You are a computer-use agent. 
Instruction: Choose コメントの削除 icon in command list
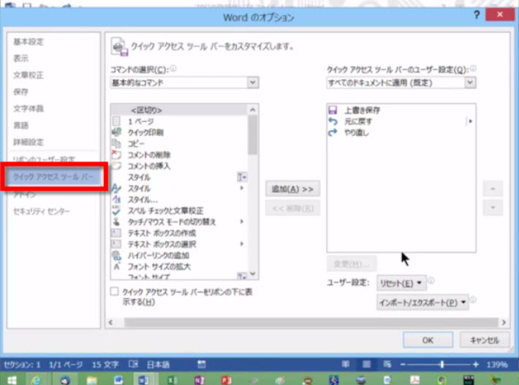point(116,154)
